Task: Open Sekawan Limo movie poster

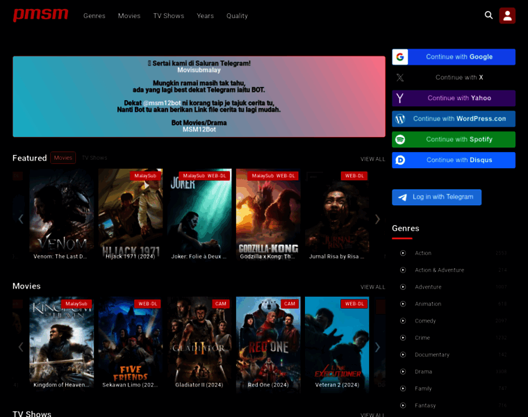Action: click(131, 344)
